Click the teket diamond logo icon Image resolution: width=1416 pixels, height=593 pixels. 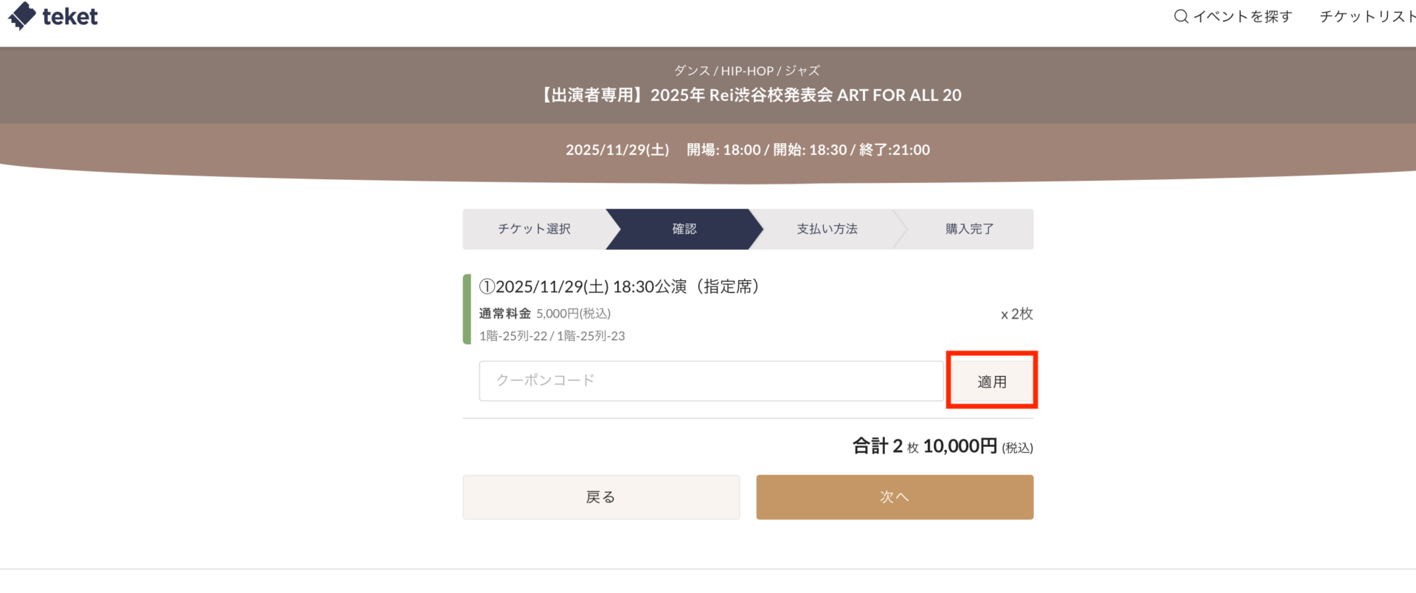22,15
